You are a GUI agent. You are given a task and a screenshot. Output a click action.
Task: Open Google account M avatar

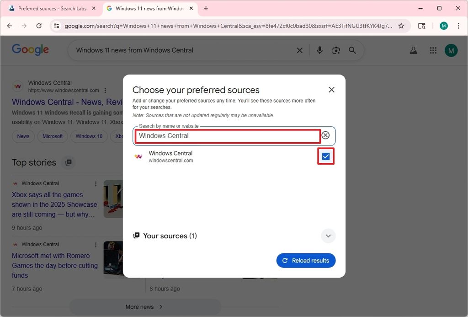(451, 50)
